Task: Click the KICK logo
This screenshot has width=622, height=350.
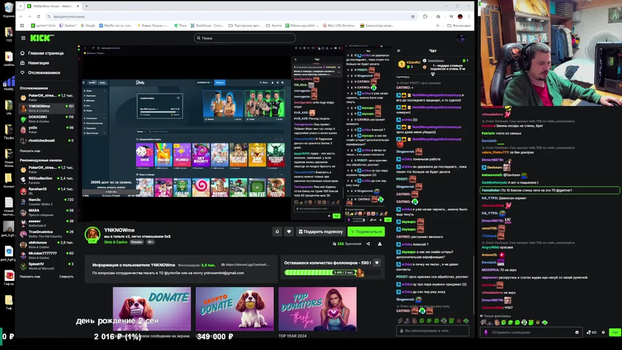Action: (41, 38)
